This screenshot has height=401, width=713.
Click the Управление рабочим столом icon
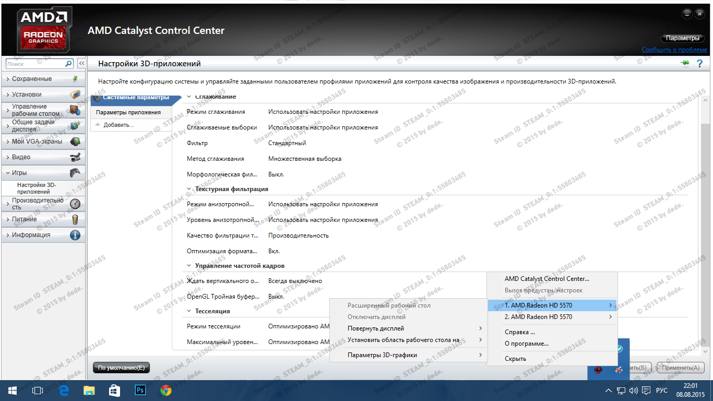(x=74, y=110)
